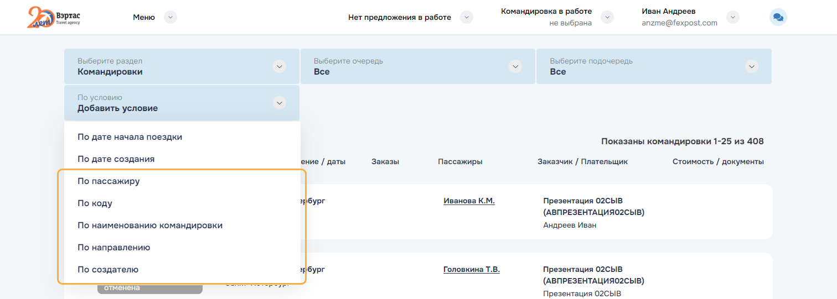Screen dimensions: 837x299
Task: Open the Иван Андреев account chevron
Action: coord(733,18)
